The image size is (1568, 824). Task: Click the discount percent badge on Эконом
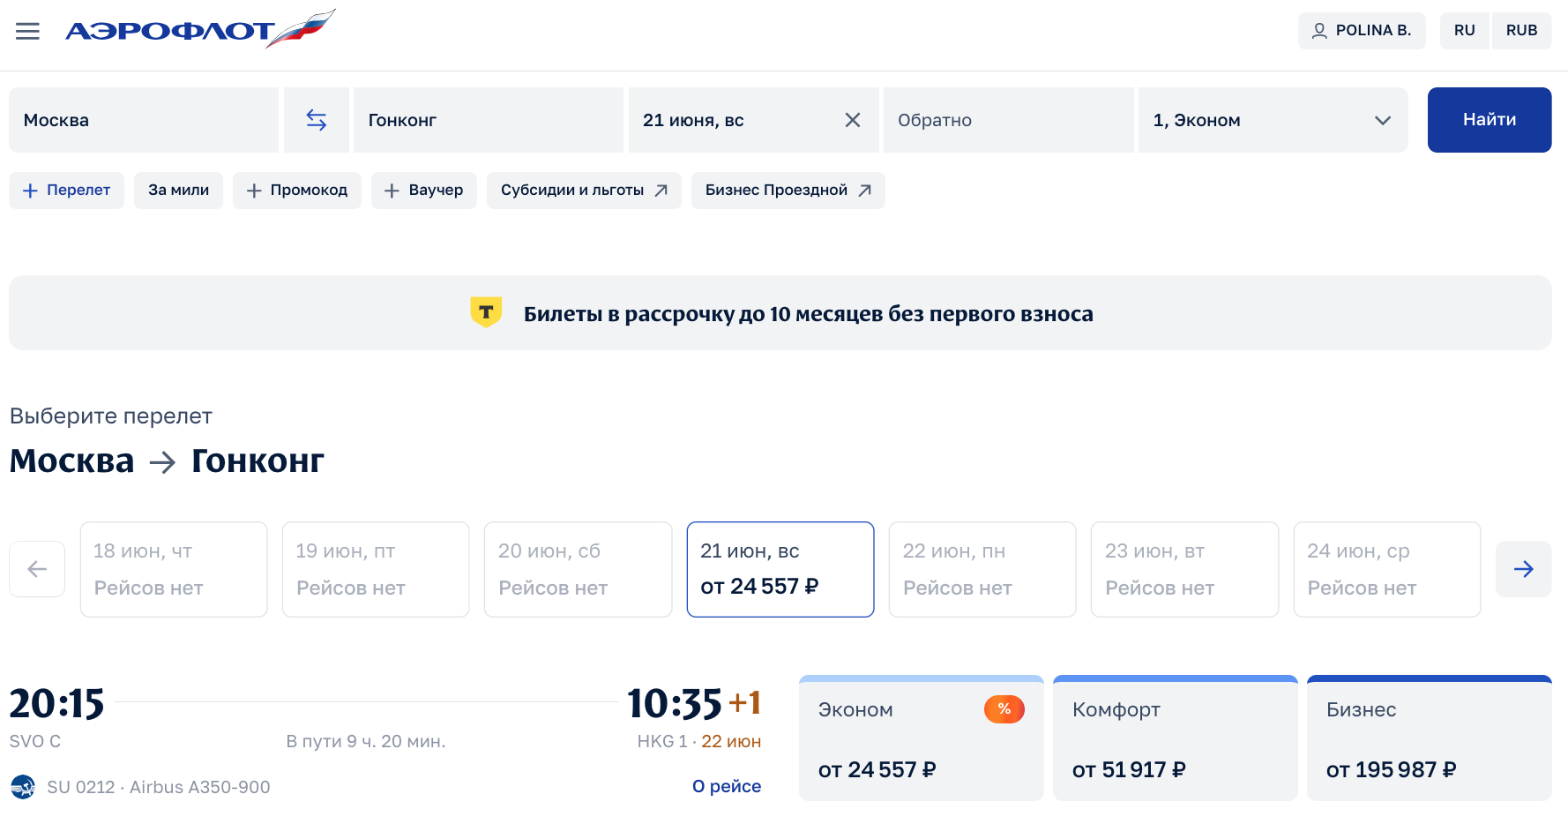tap(1004, 709)
